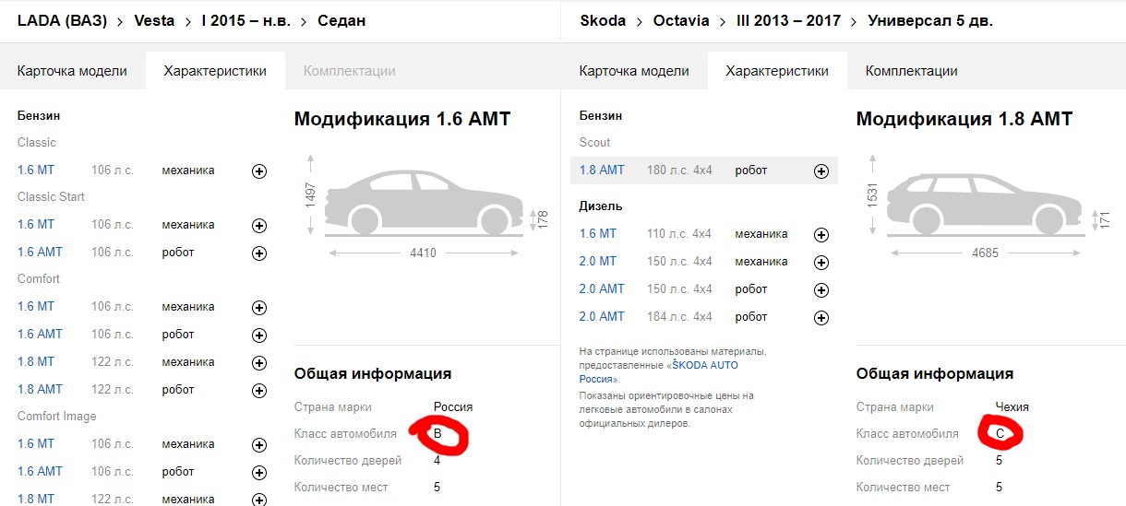Expand plus icon for Comfort Image 1.6 MT
Image resolution: width=1126 pixels, height=506 pixels.
pyautogui.click(x=259, y=445)
